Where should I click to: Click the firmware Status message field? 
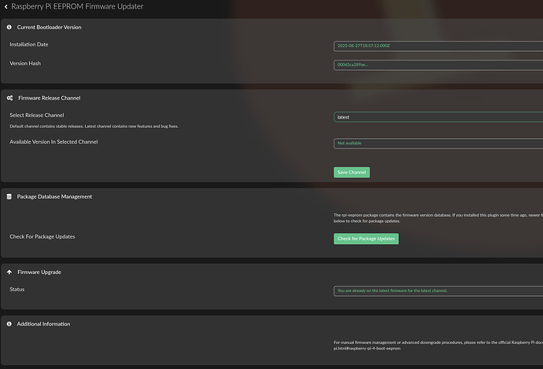tap(438, 290)
